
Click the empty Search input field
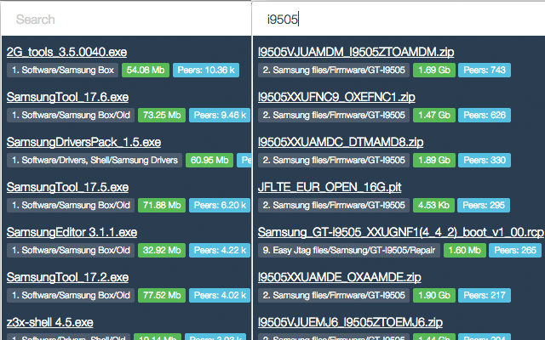pos(126,20)
